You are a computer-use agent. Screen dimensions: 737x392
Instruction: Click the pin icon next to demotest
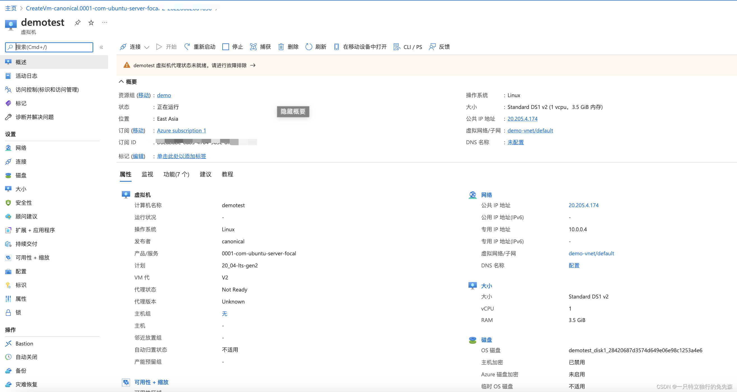tap(78, 23)
